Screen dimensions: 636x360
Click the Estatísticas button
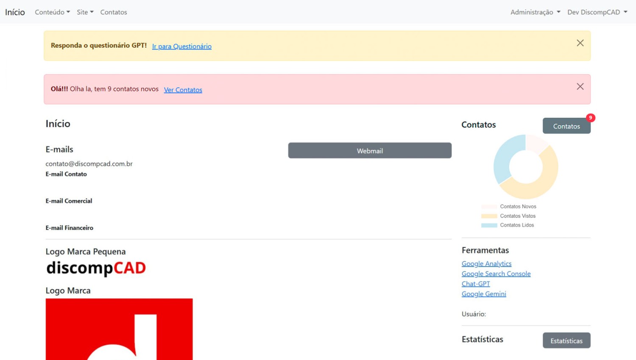566,341
